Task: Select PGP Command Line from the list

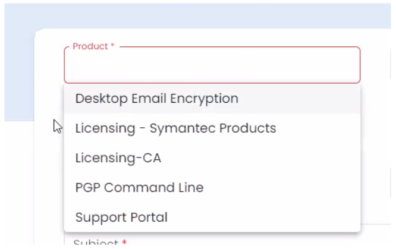Action: pyautogui.click(x=212, y=188)
